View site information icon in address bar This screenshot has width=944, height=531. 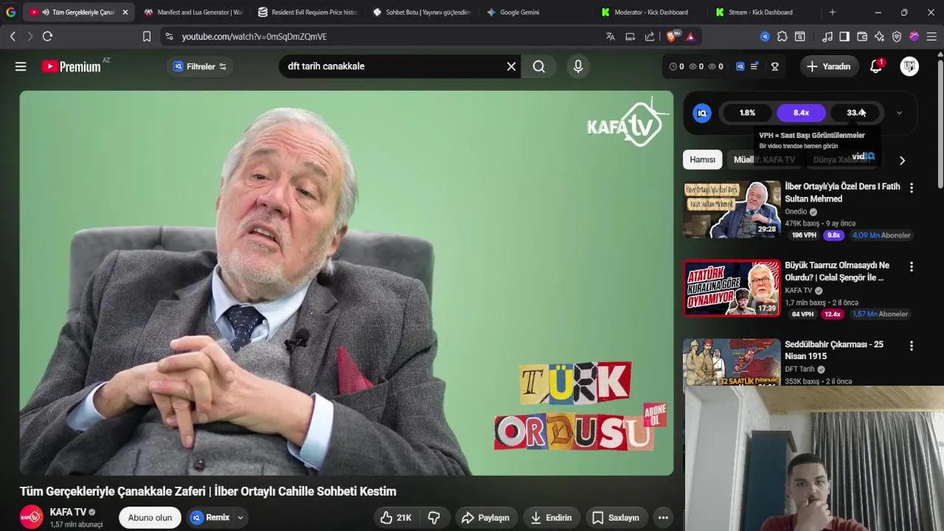click(169, 36)
